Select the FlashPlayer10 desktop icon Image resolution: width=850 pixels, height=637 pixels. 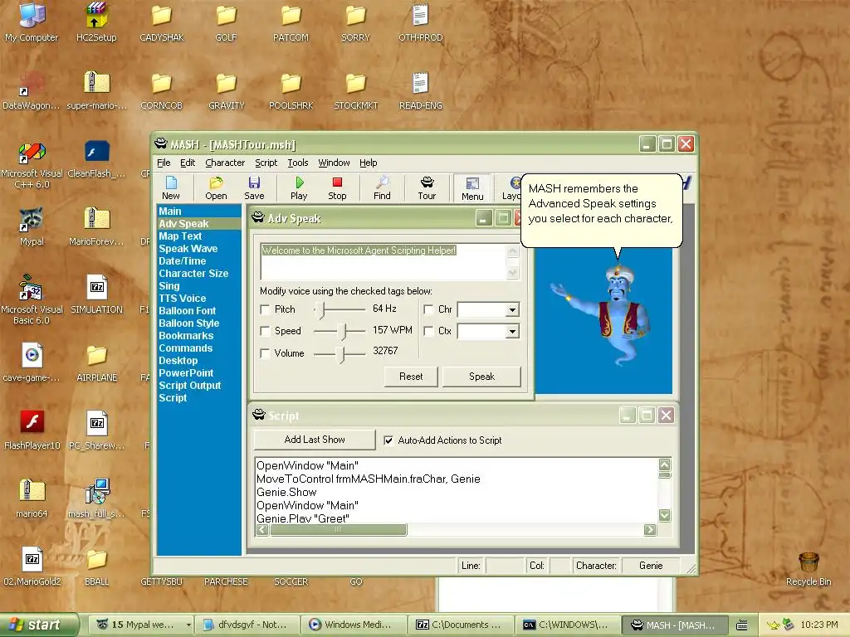coord(32,430)
